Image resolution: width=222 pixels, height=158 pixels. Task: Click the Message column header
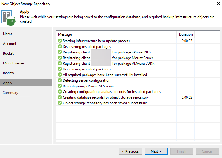point(65,34)
